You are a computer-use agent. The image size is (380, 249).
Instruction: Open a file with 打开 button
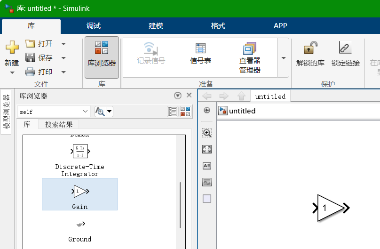point(39,44)
